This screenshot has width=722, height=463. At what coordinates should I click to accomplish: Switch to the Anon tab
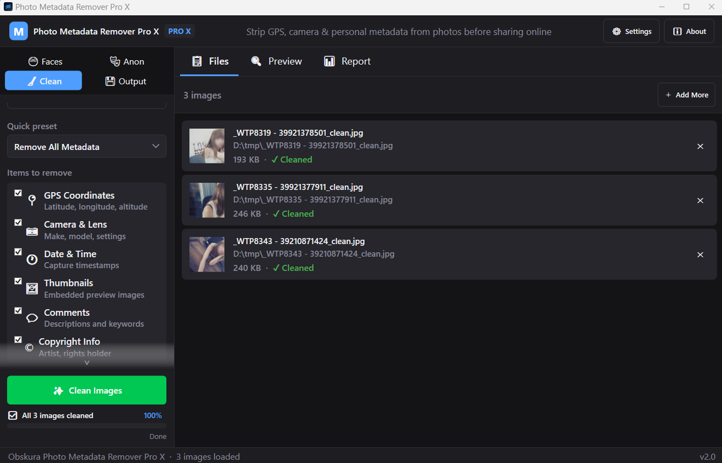127,61
